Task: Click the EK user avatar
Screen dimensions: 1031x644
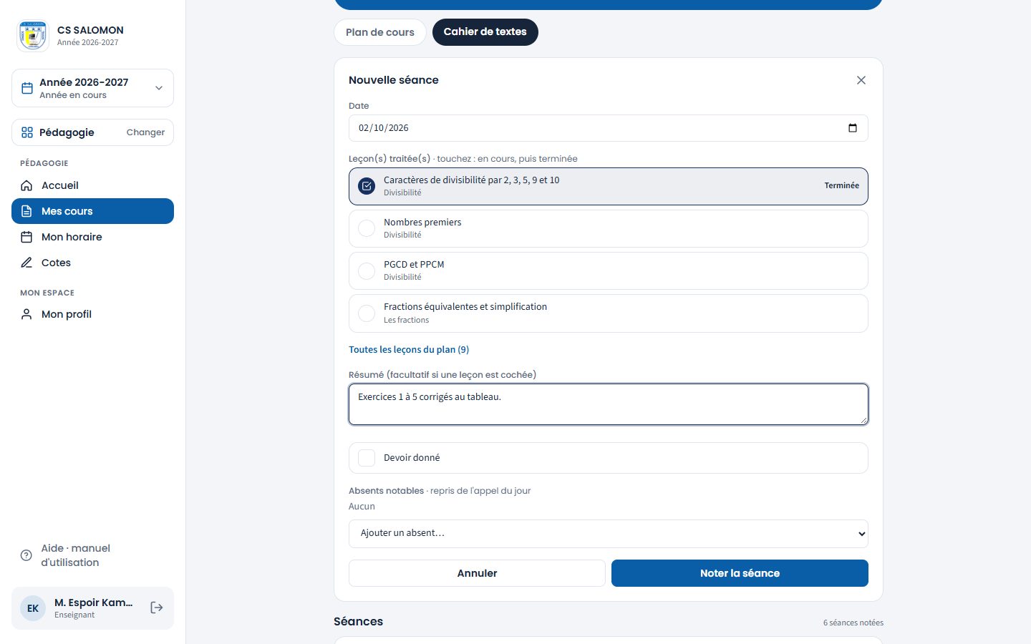Action: click(33, 608)
